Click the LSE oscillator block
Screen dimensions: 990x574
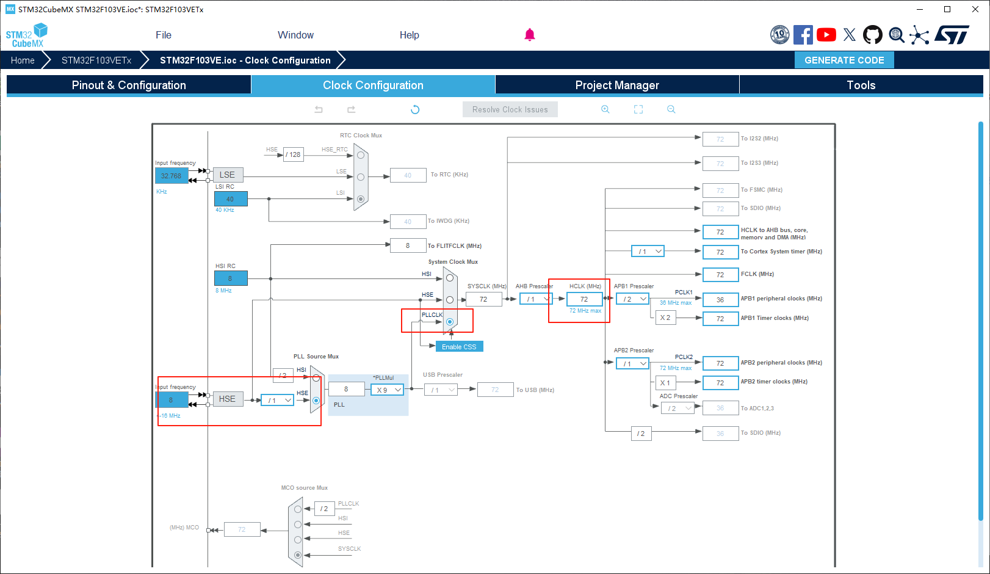point(227,175)
